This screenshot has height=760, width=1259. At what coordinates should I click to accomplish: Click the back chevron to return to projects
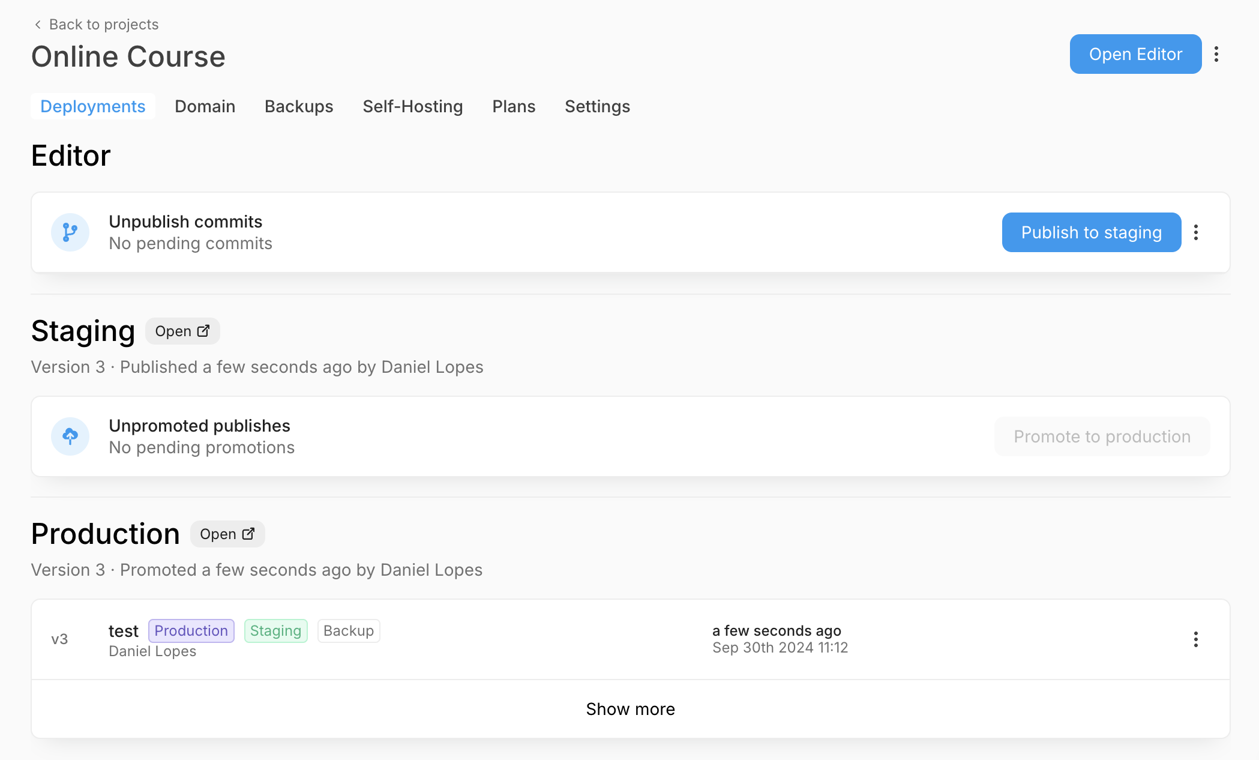coord(38,25)
